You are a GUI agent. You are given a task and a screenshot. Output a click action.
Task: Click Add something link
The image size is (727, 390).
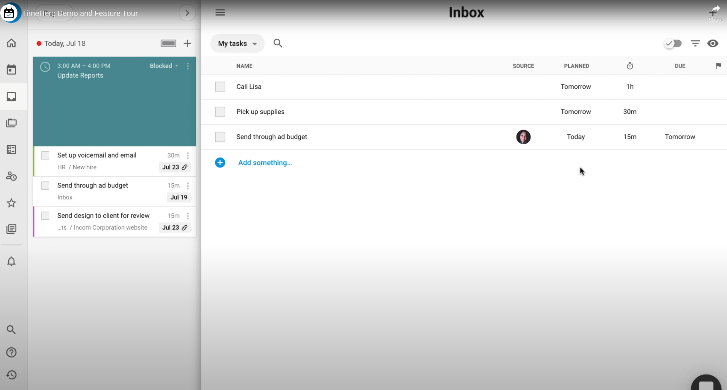coord(265,163)
